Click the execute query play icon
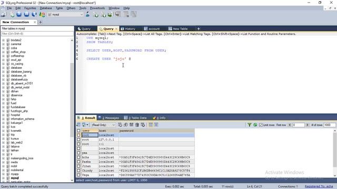337x189 pixels. click(19, 15)
